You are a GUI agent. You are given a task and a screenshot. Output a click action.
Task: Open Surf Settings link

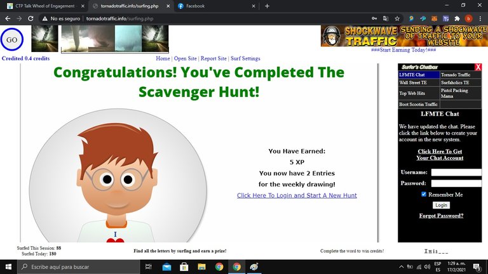(x=245, y=58)
